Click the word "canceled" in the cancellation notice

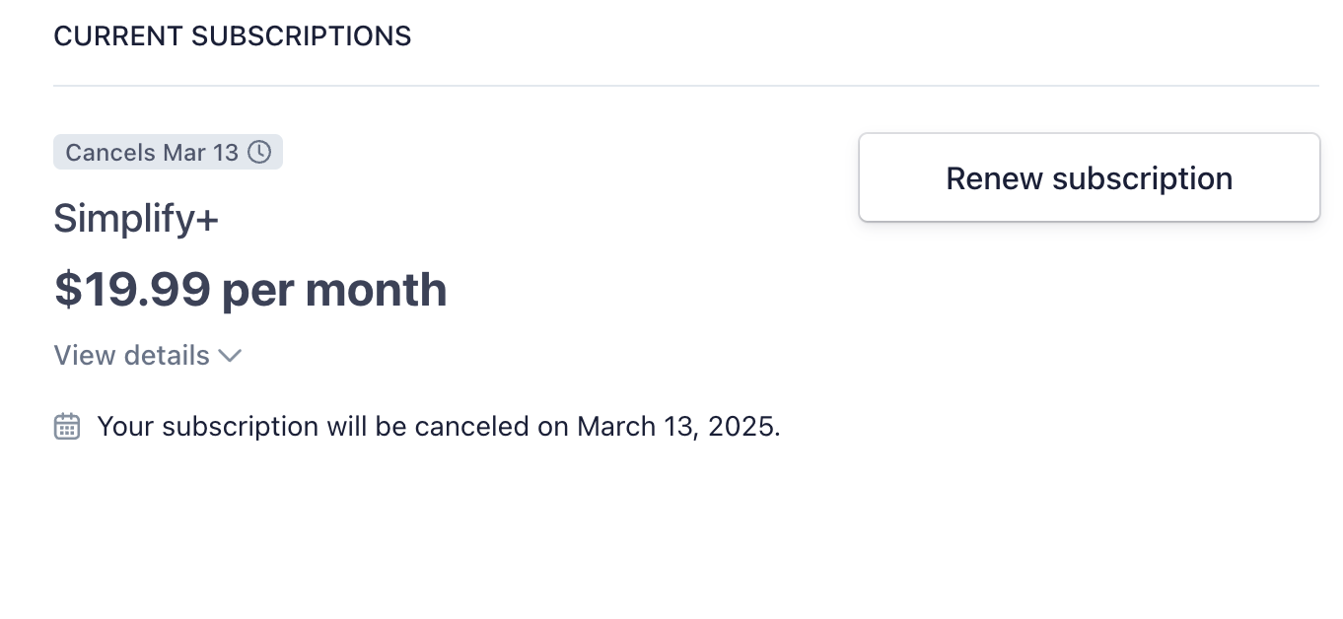pos(472,427)
